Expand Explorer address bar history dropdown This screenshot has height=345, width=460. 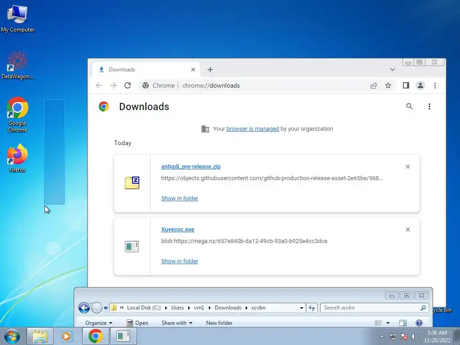pyautogui.click(x=301, y=308)
